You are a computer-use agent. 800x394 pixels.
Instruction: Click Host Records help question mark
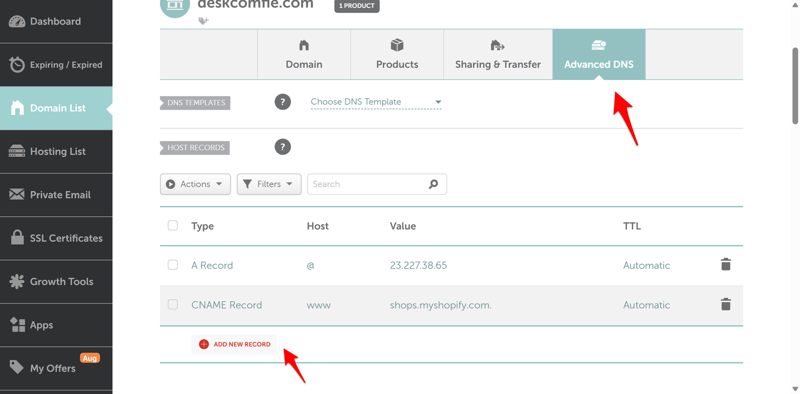click(x=282, y=147)
